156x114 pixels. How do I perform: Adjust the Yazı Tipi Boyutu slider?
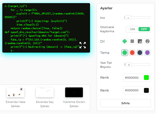click(x=137, y=64)
